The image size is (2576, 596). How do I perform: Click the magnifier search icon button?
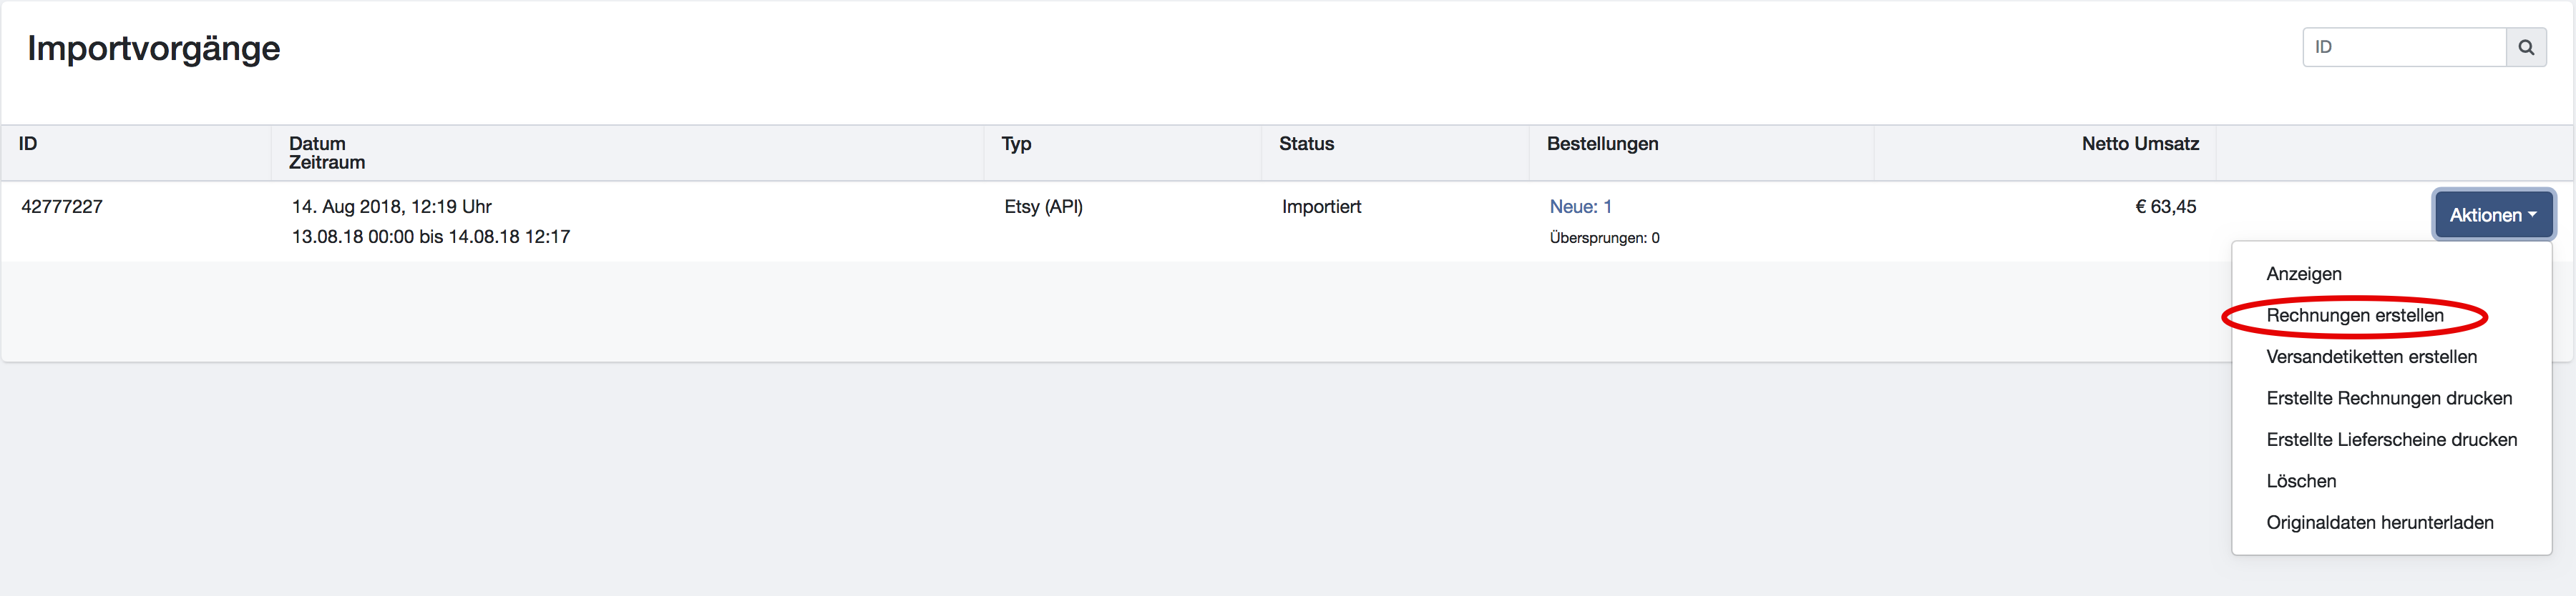click(2525, 47)
